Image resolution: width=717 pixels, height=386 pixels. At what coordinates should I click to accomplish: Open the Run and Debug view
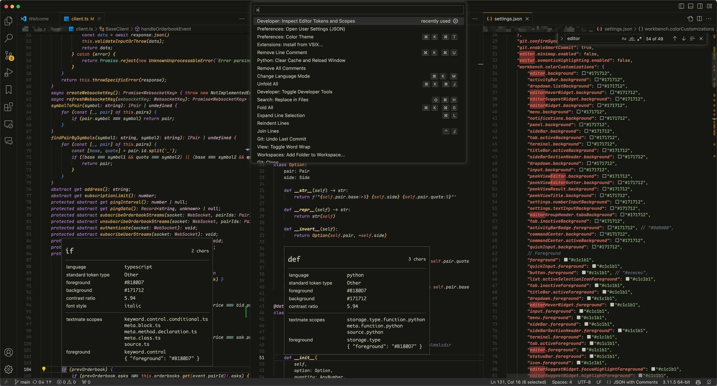click(x=8, y=73)
